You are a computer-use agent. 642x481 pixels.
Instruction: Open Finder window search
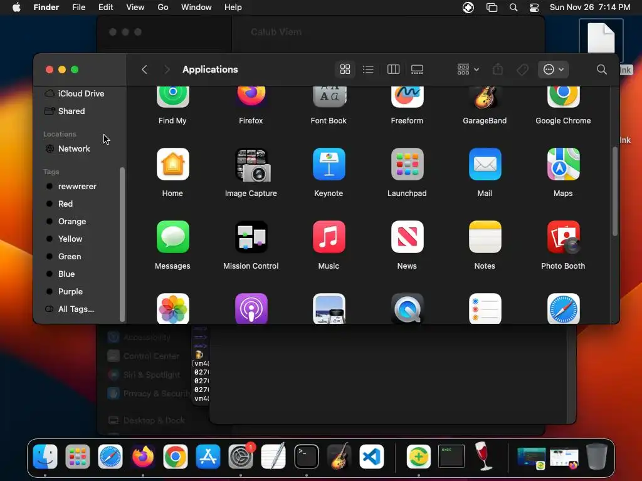coord(601,70)
